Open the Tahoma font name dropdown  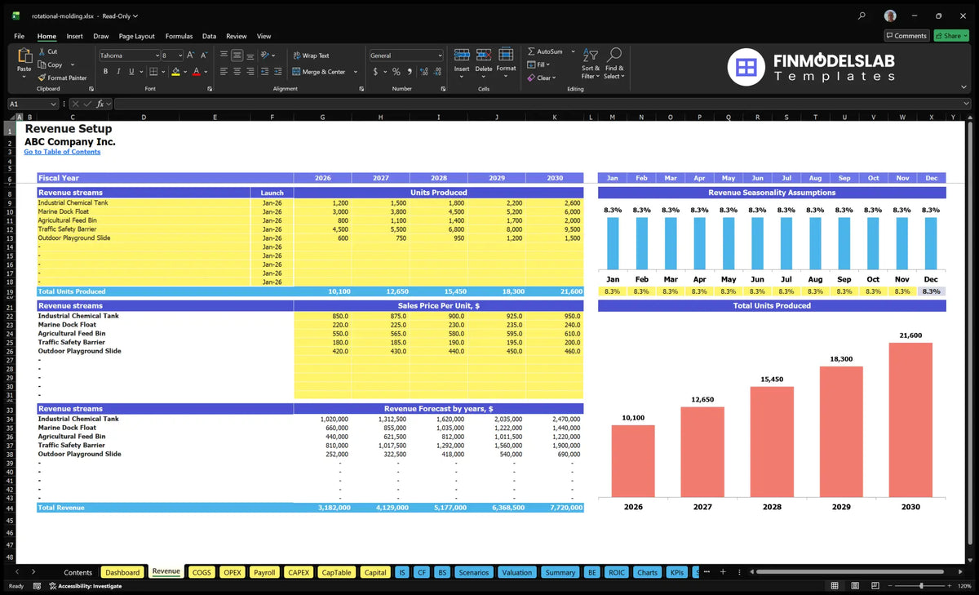[157, 56]
